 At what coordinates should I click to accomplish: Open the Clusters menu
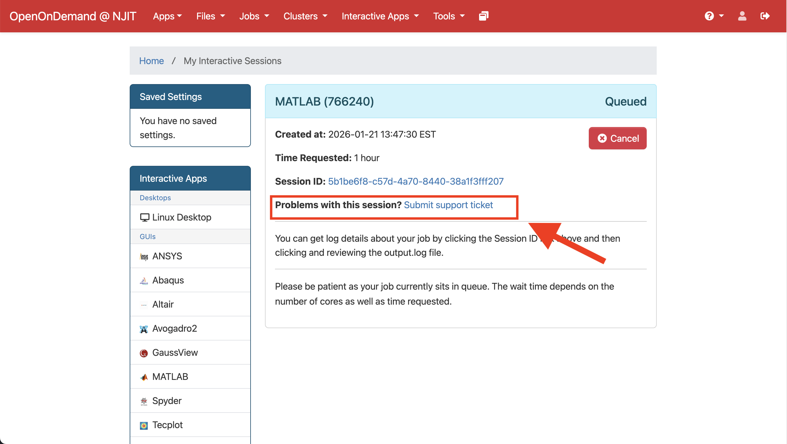click(305, 16)
